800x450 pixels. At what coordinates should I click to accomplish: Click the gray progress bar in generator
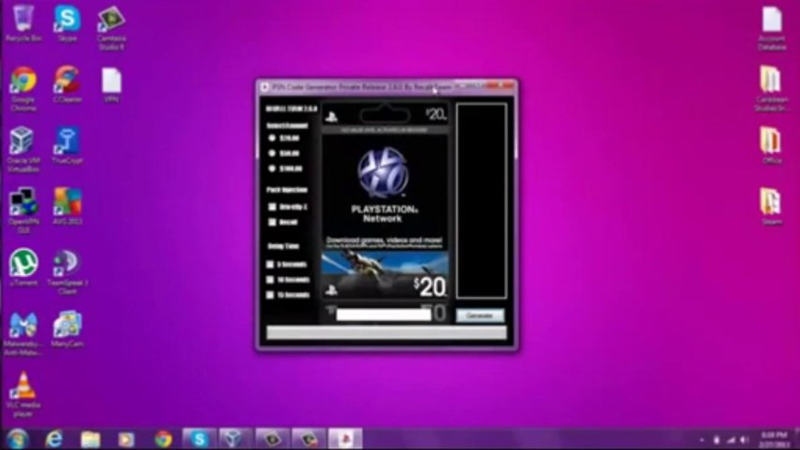(x=387, y=332)
